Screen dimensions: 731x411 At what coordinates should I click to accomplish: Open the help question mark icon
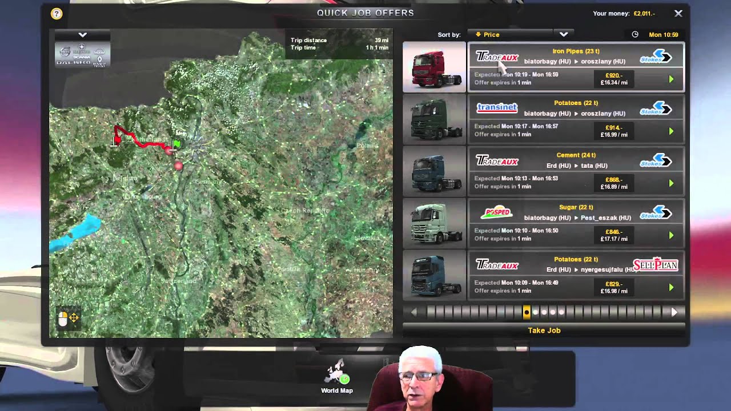(56, 14)
